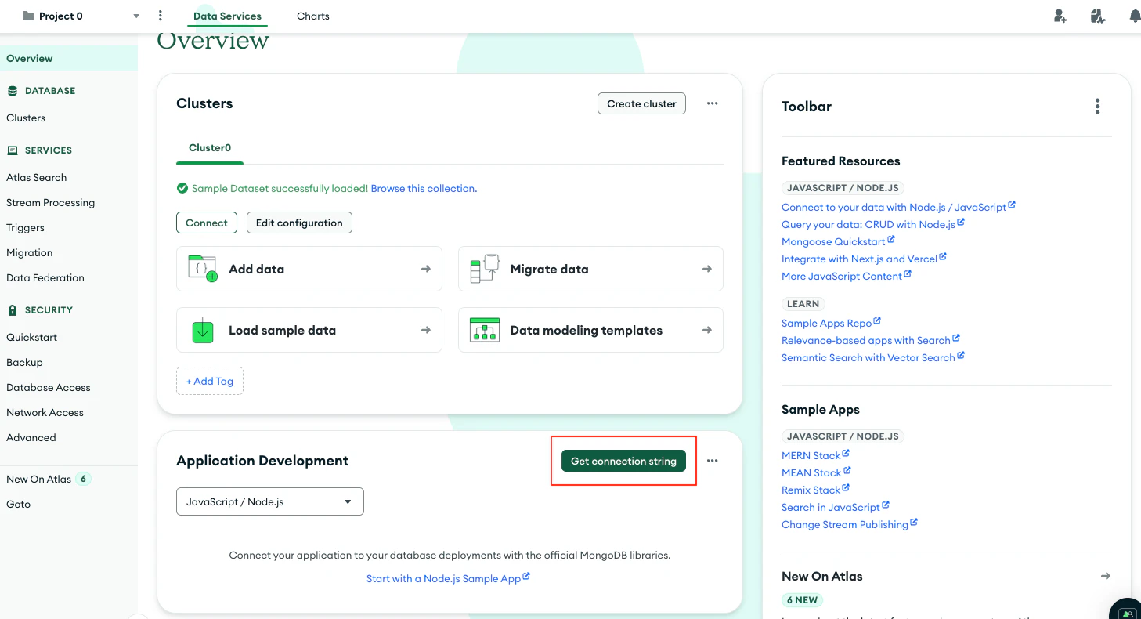Open Clusters in the sidebar
The height and width of the screenshot is (619, 1141).
tap(26, 118)
